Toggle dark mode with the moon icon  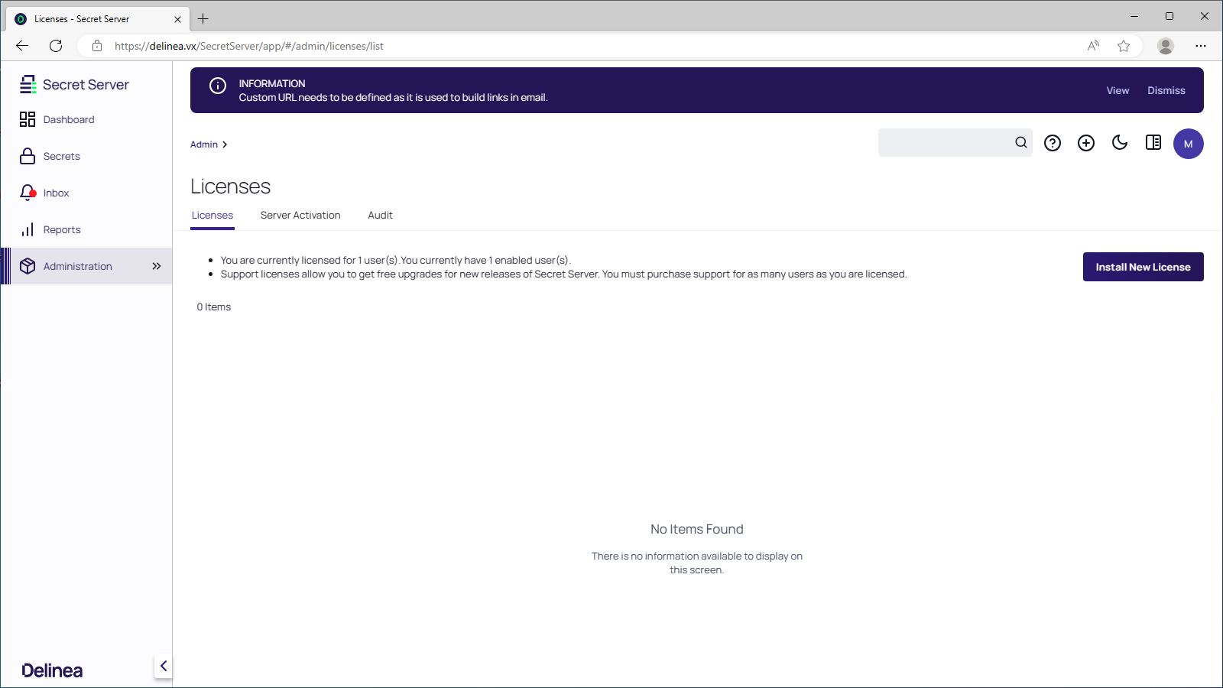[x=1119, y=143]
